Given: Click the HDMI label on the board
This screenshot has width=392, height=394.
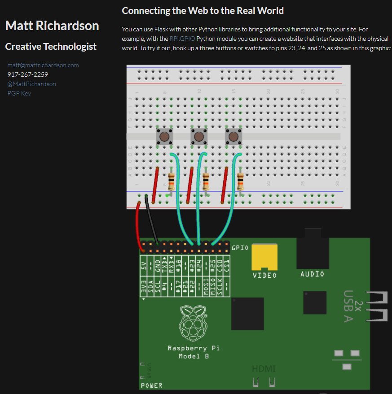Looking at the screenshot, I should point(264,369).
